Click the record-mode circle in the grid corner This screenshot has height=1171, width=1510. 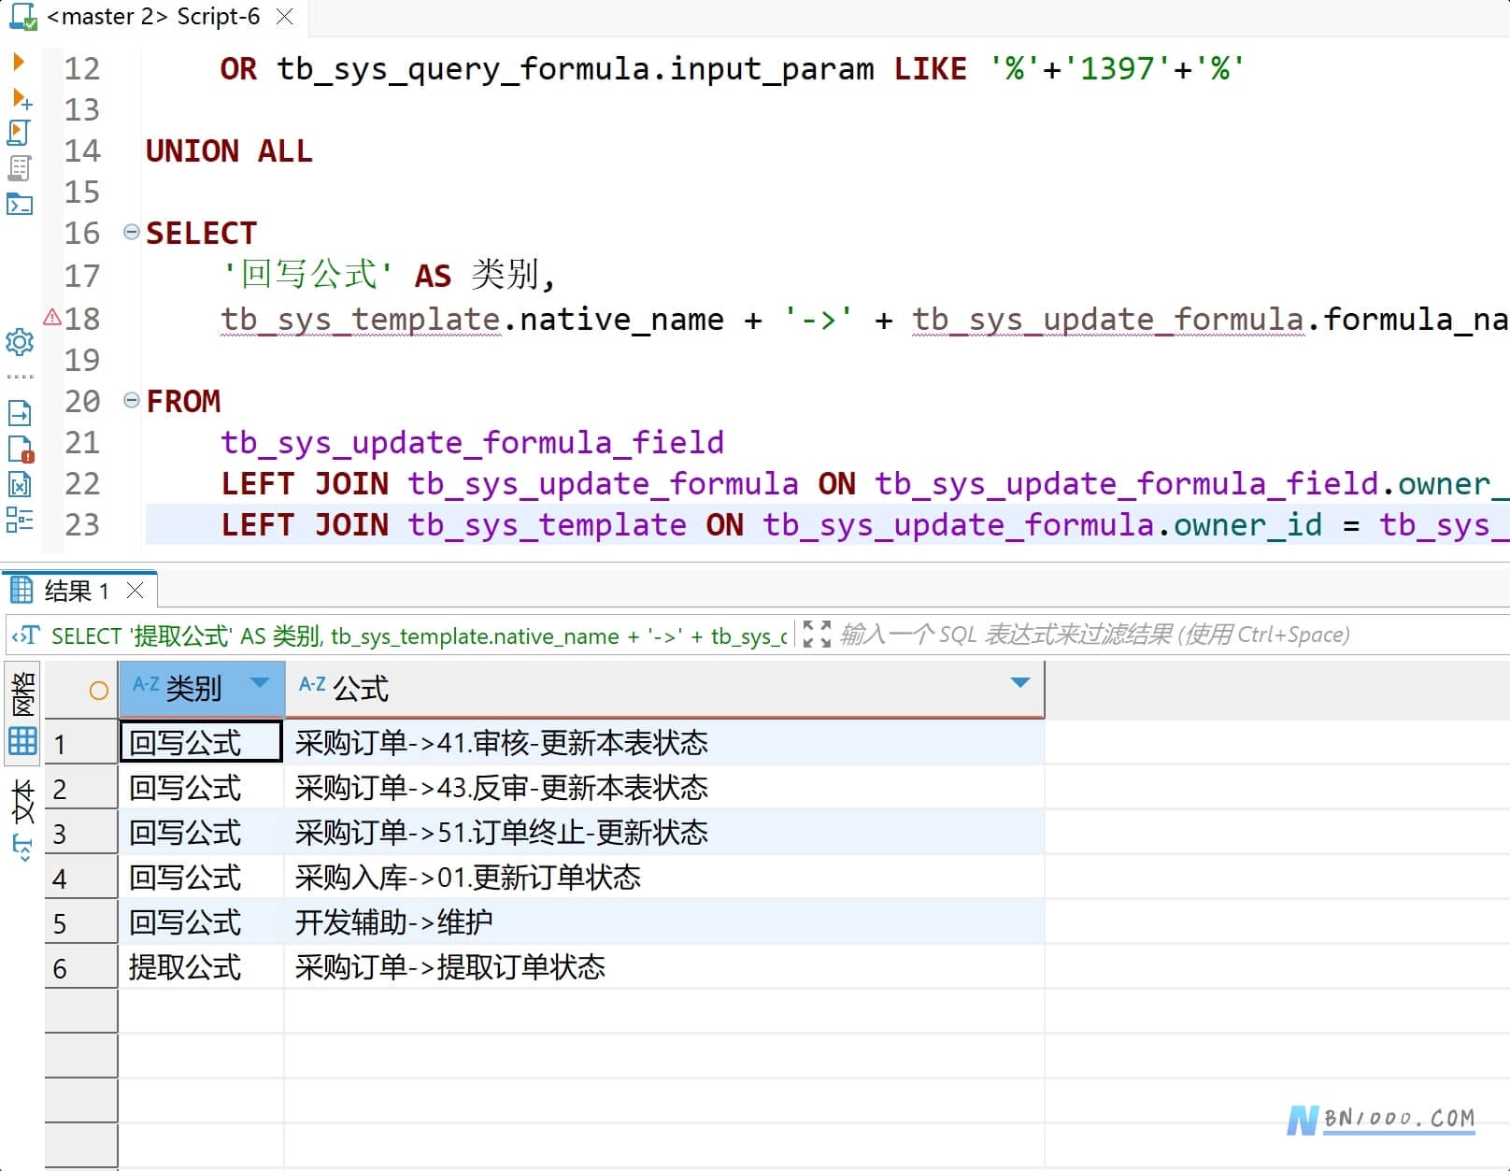point(98,690)
